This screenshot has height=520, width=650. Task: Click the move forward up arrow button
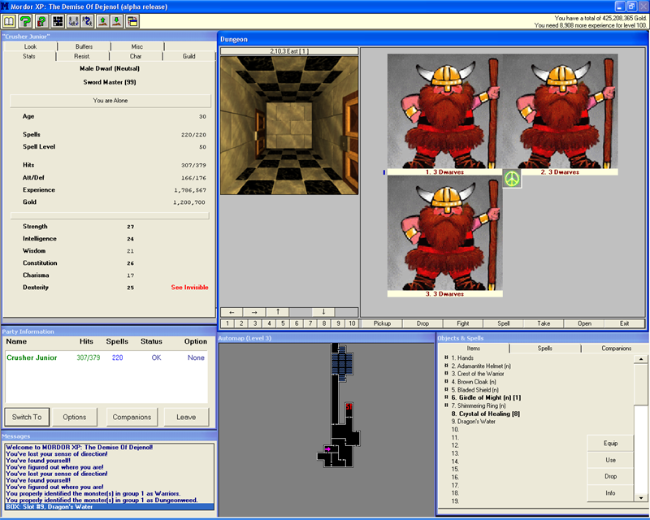278,311
